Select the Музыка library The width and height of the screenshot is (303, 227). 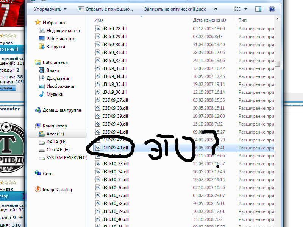click(x=55, y=94)
